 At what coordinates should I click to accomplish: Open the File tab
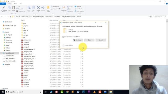coord(3,4)
